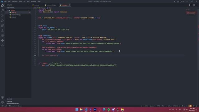199x112 pixels.
Task: Click the Run Python File play button
Action: pos(190,5)
